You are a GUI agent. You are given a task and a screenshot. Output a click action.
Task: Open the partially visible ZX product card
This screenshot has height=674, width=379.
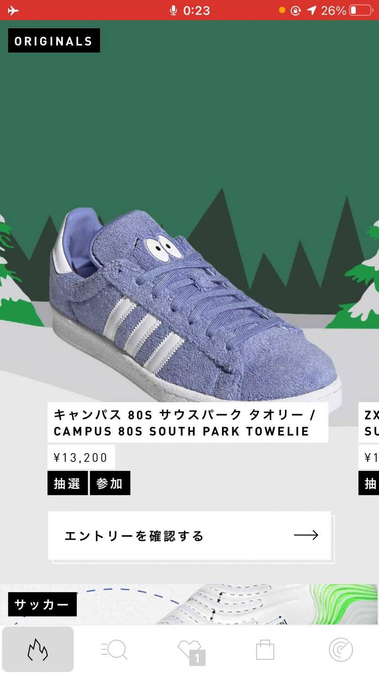click(368, 448)
